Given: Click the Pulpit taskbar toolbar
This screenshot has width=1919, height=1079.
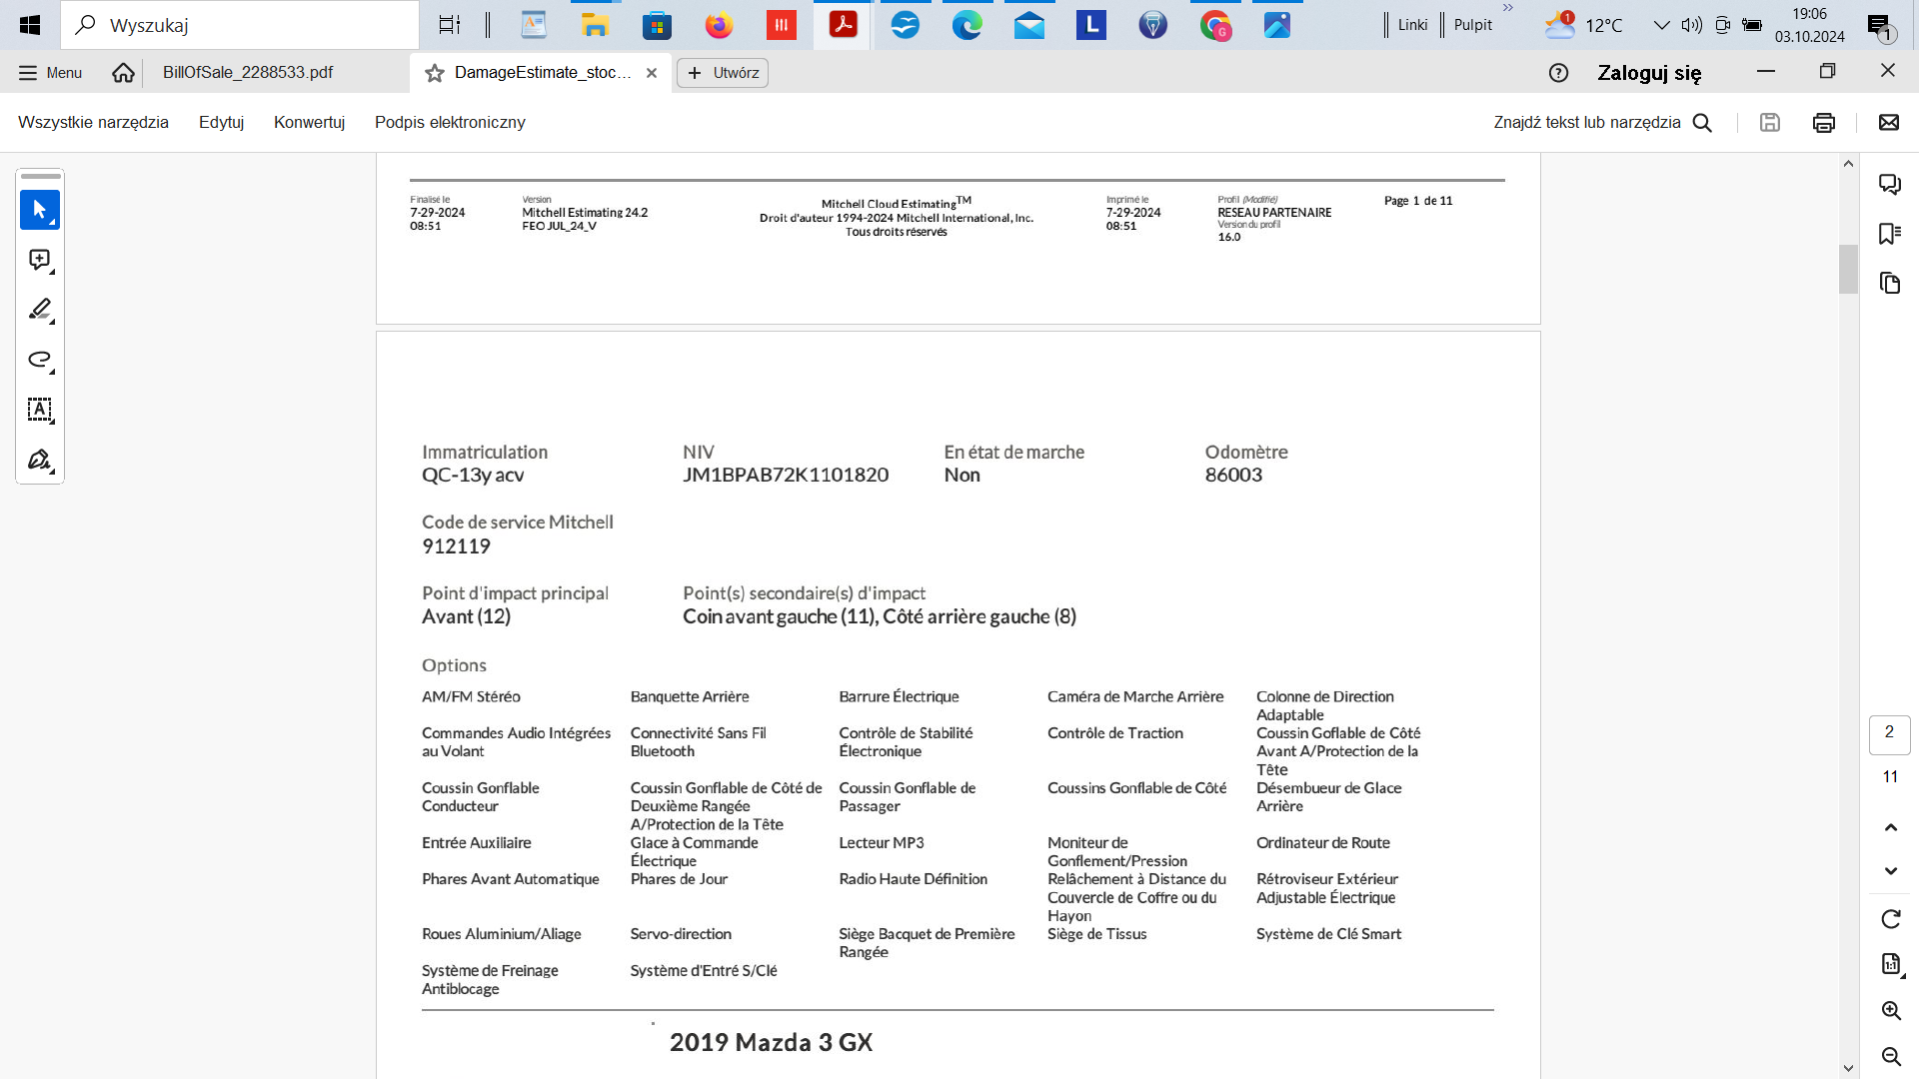Looking at the screenshot, I should pos(1472,25).
